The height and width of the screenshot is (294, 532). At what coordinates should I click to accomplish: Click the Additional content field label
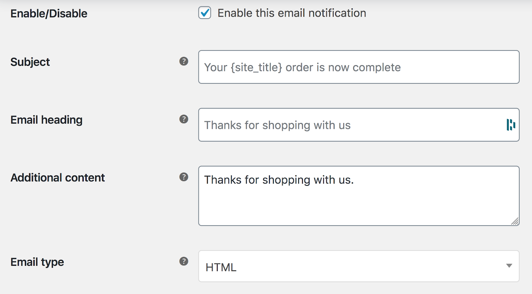click(x=58, y=178)
